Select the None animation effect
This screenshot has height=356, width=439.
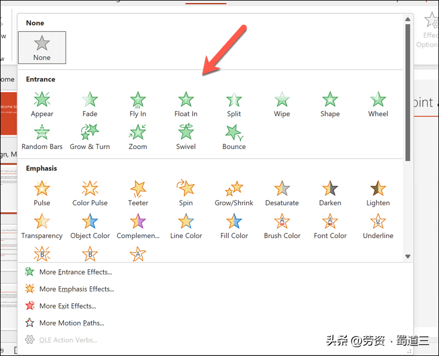(x=42, y=48)
